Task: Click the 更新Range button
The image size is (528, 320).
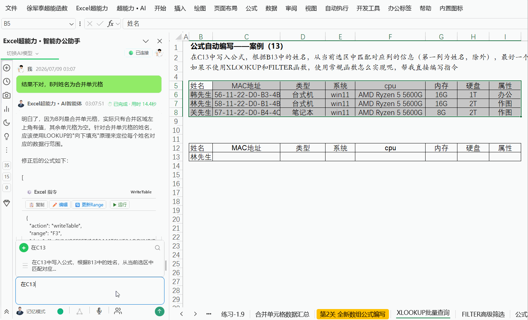Action: (89, 205)
